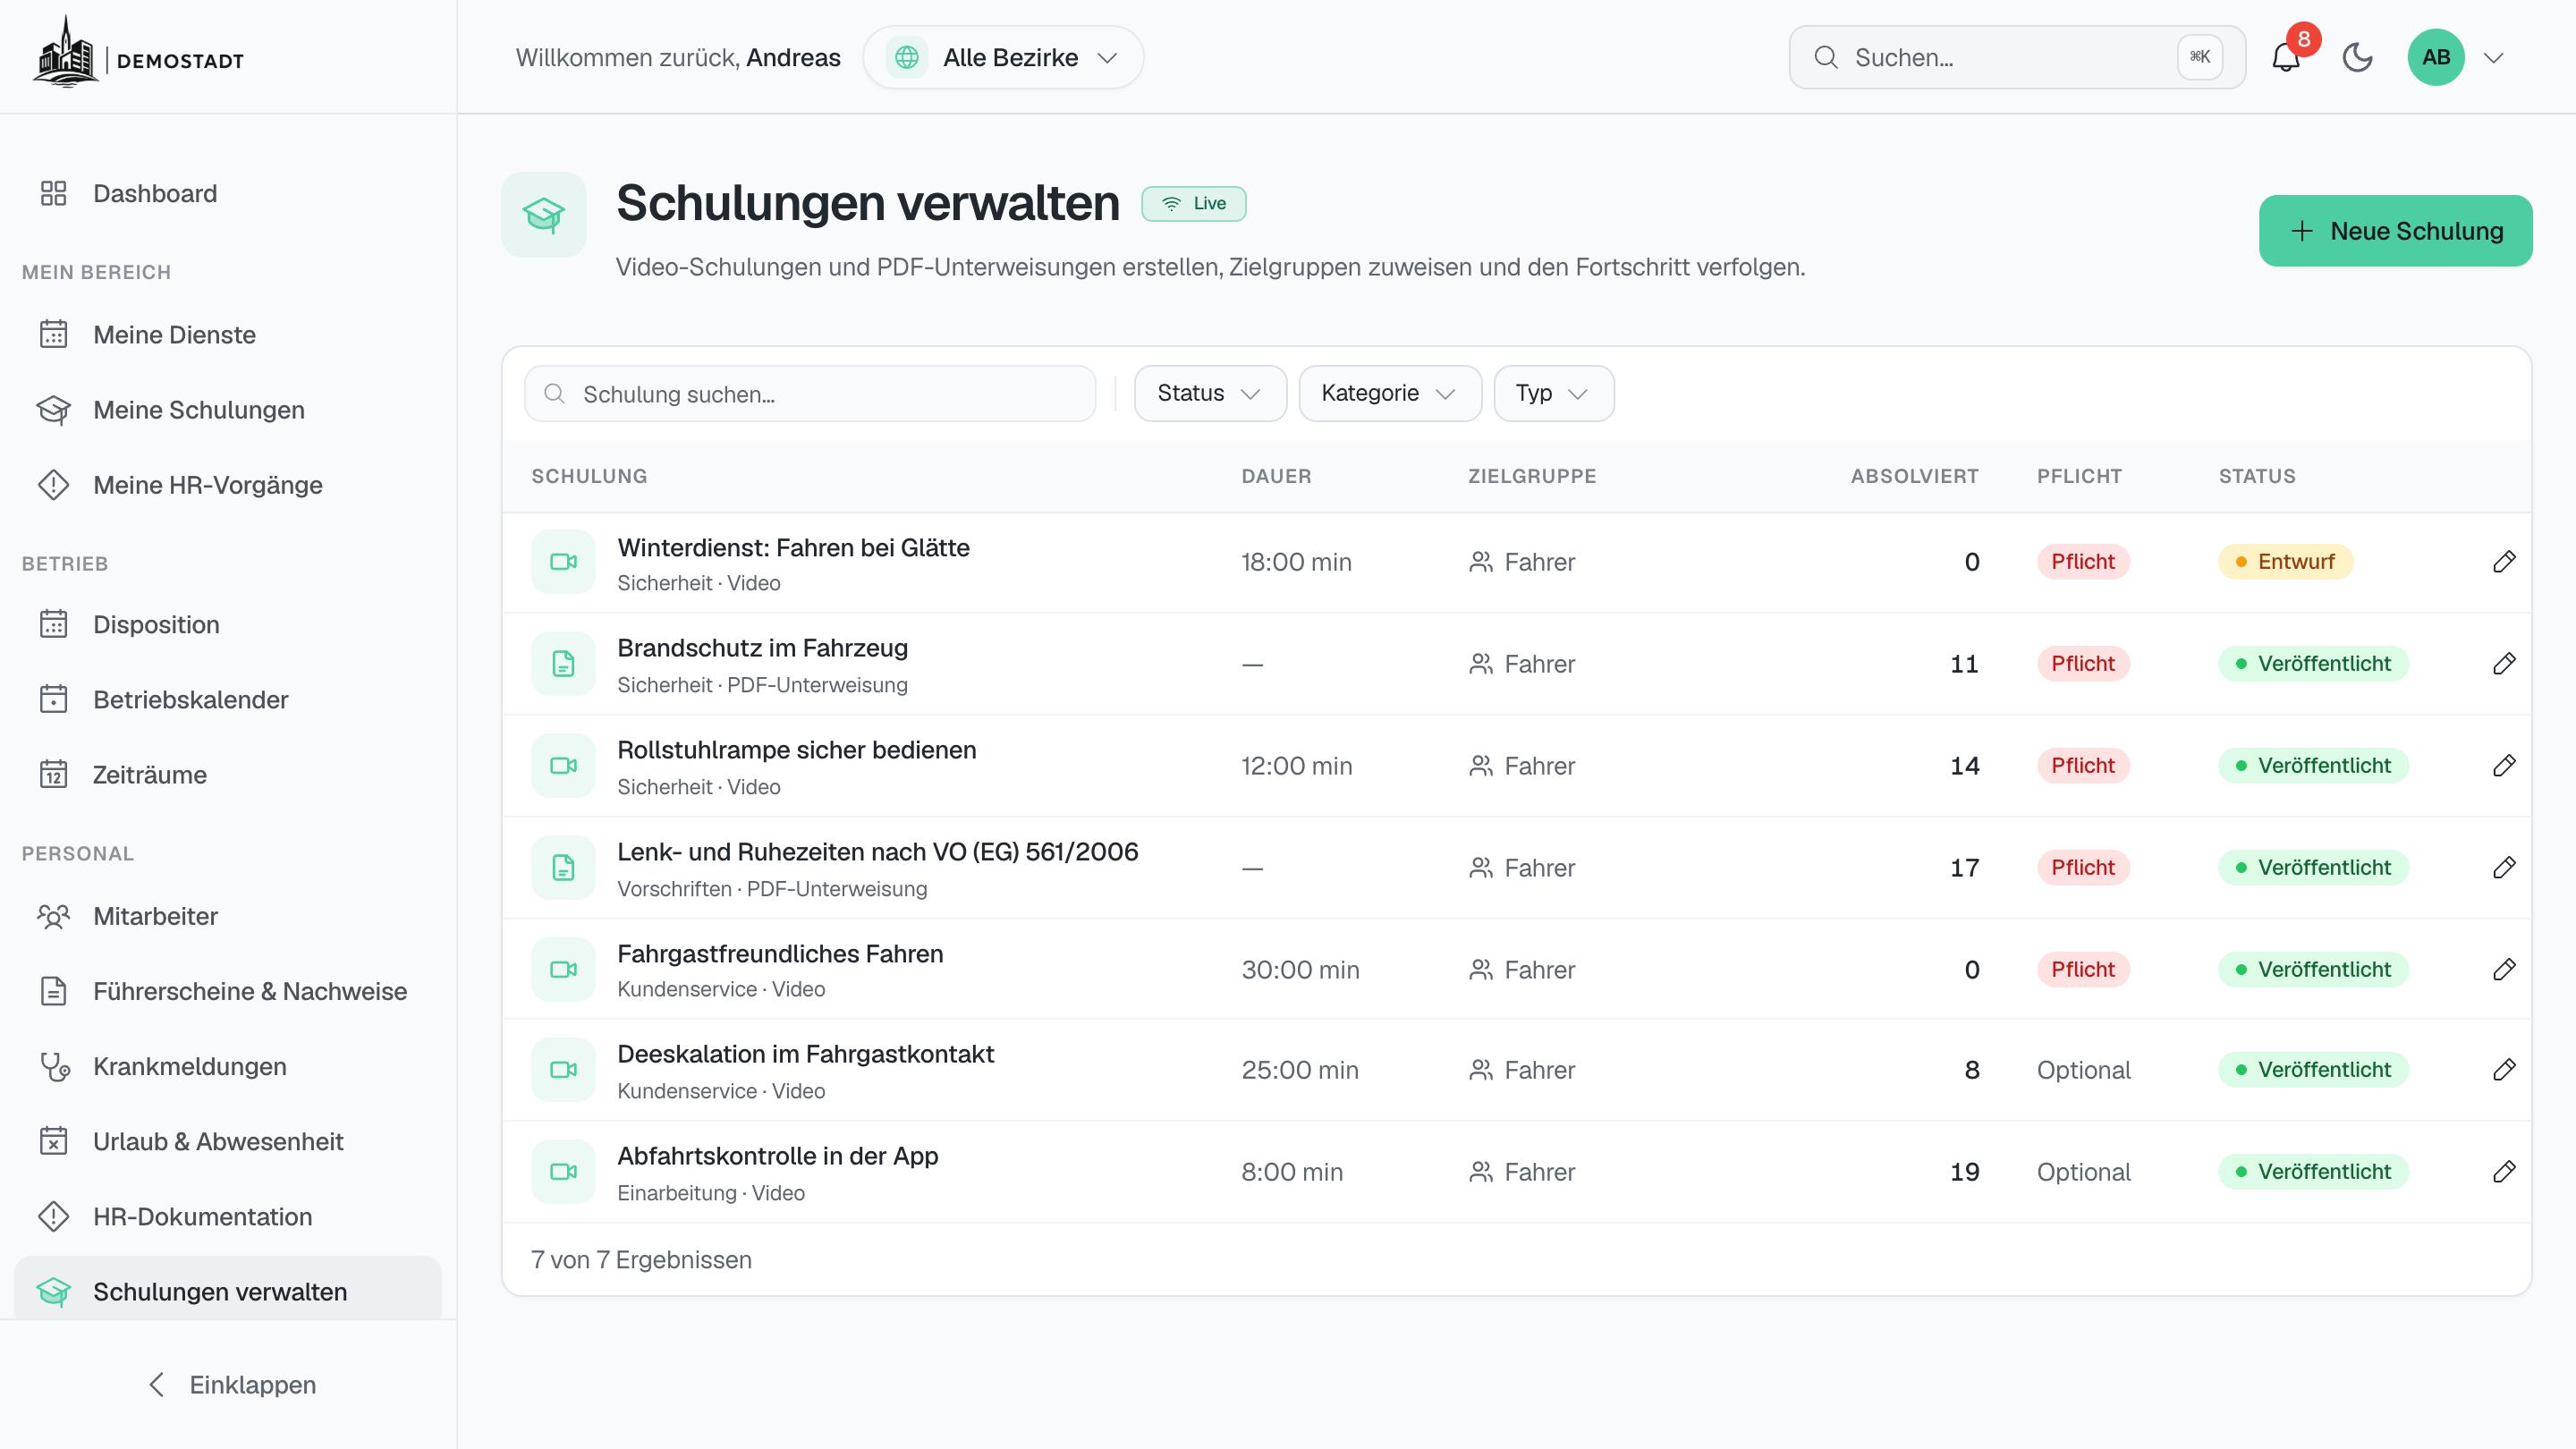Go to Dashboard in the sidebar
The width and height of the screenshot is (2576, 1449).
228,193
